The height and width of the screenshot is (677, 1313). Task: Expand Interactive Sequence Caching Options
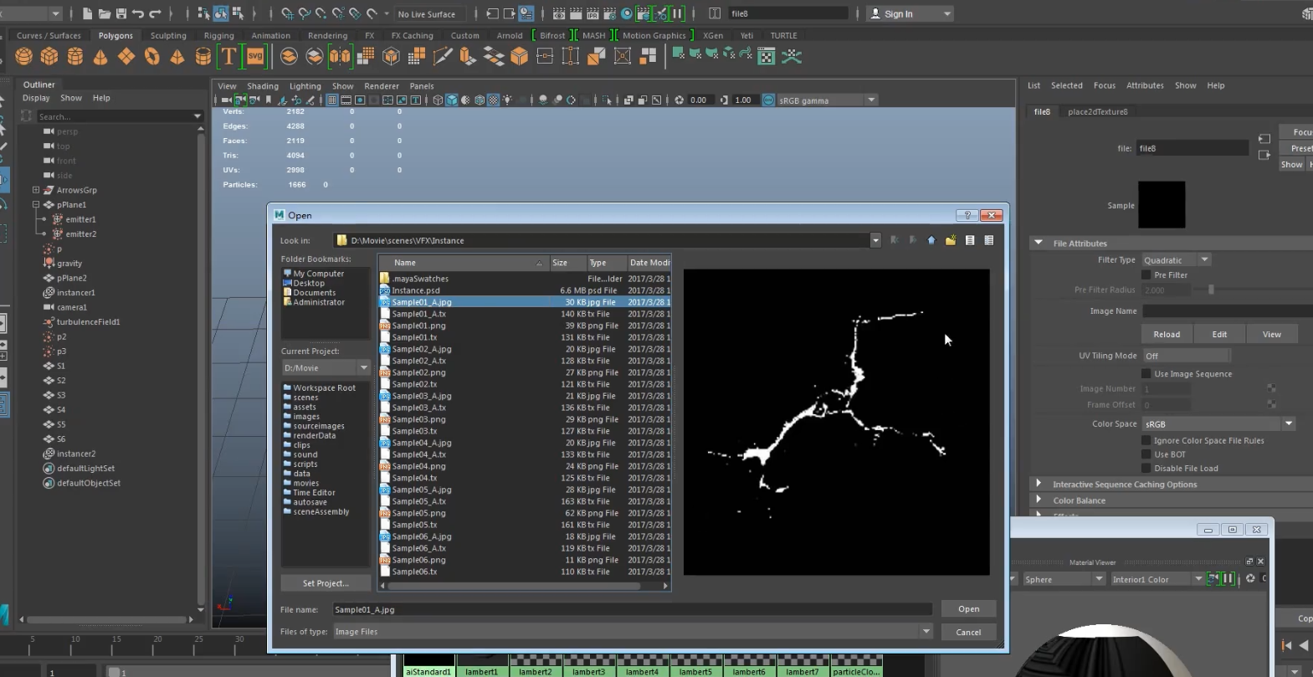1039,484
